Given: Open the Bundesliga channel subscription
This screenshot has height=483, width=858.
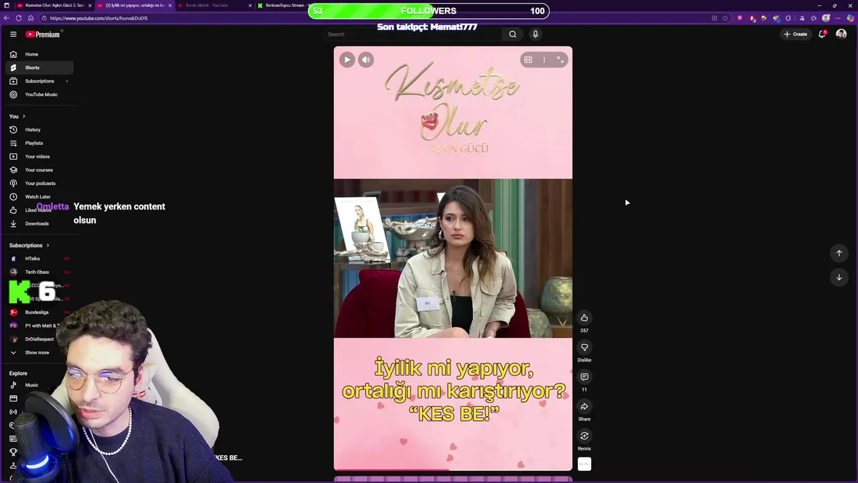Looking at the screenshot, I should (x=40, y=312).
